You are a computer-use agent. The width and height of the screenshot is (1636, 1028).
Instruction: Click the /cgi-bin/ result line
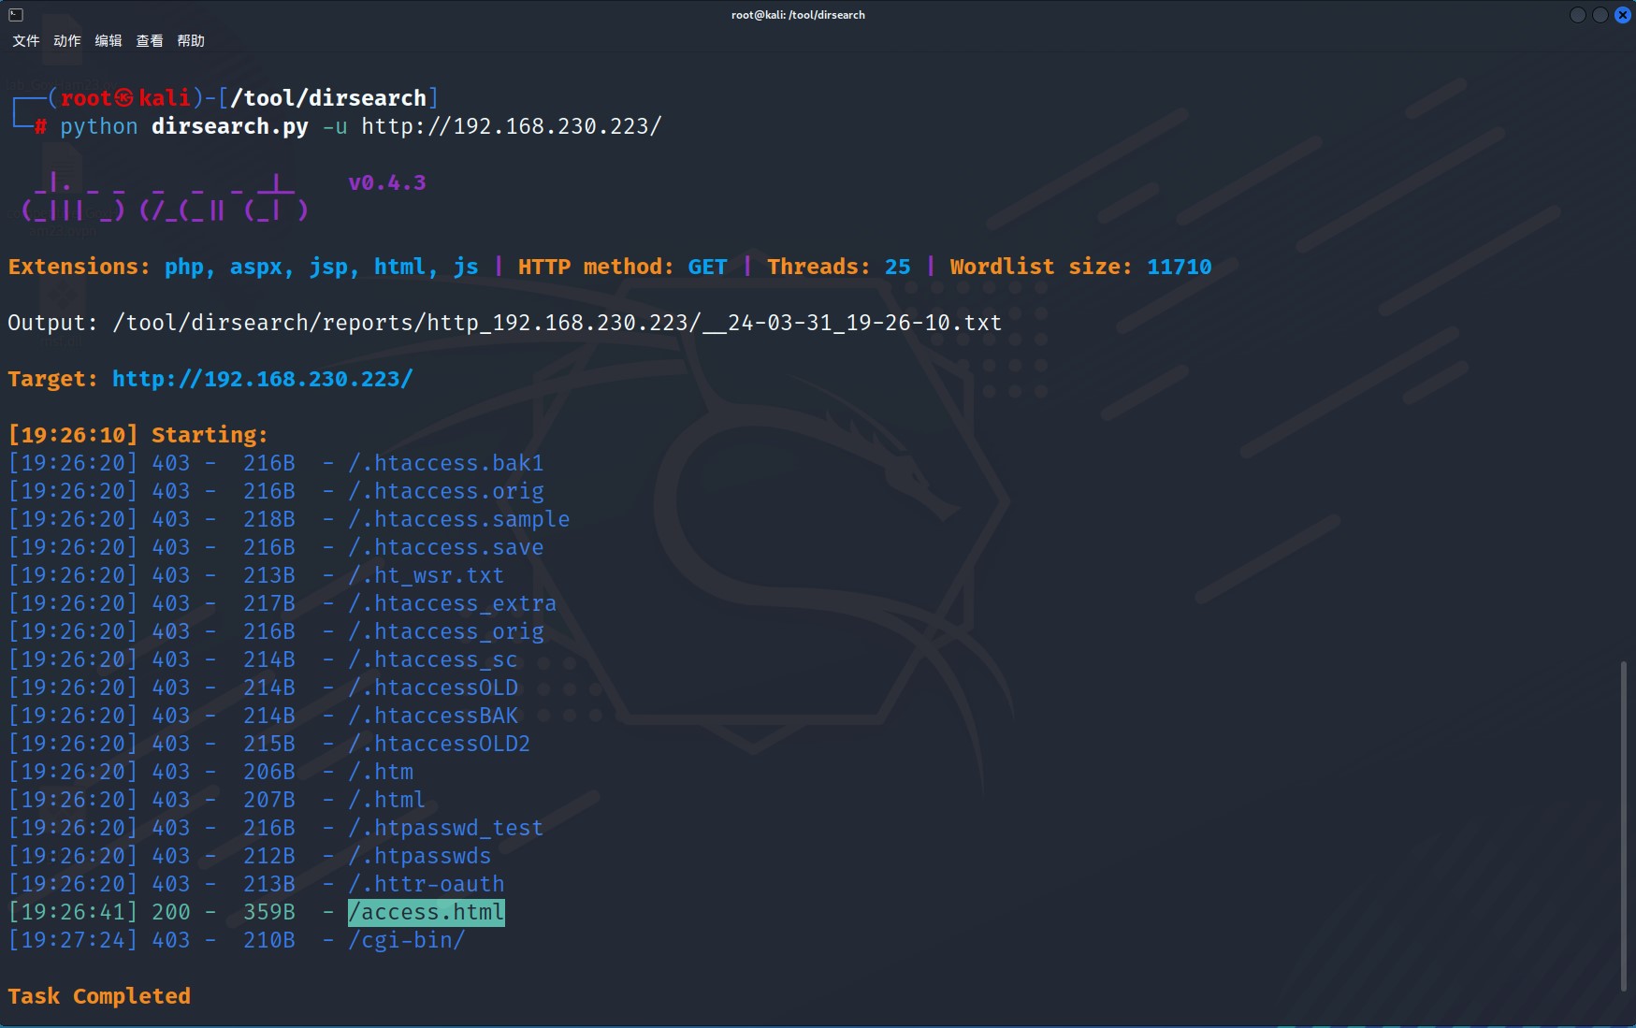pyautogui.click(x=407, y=940)
